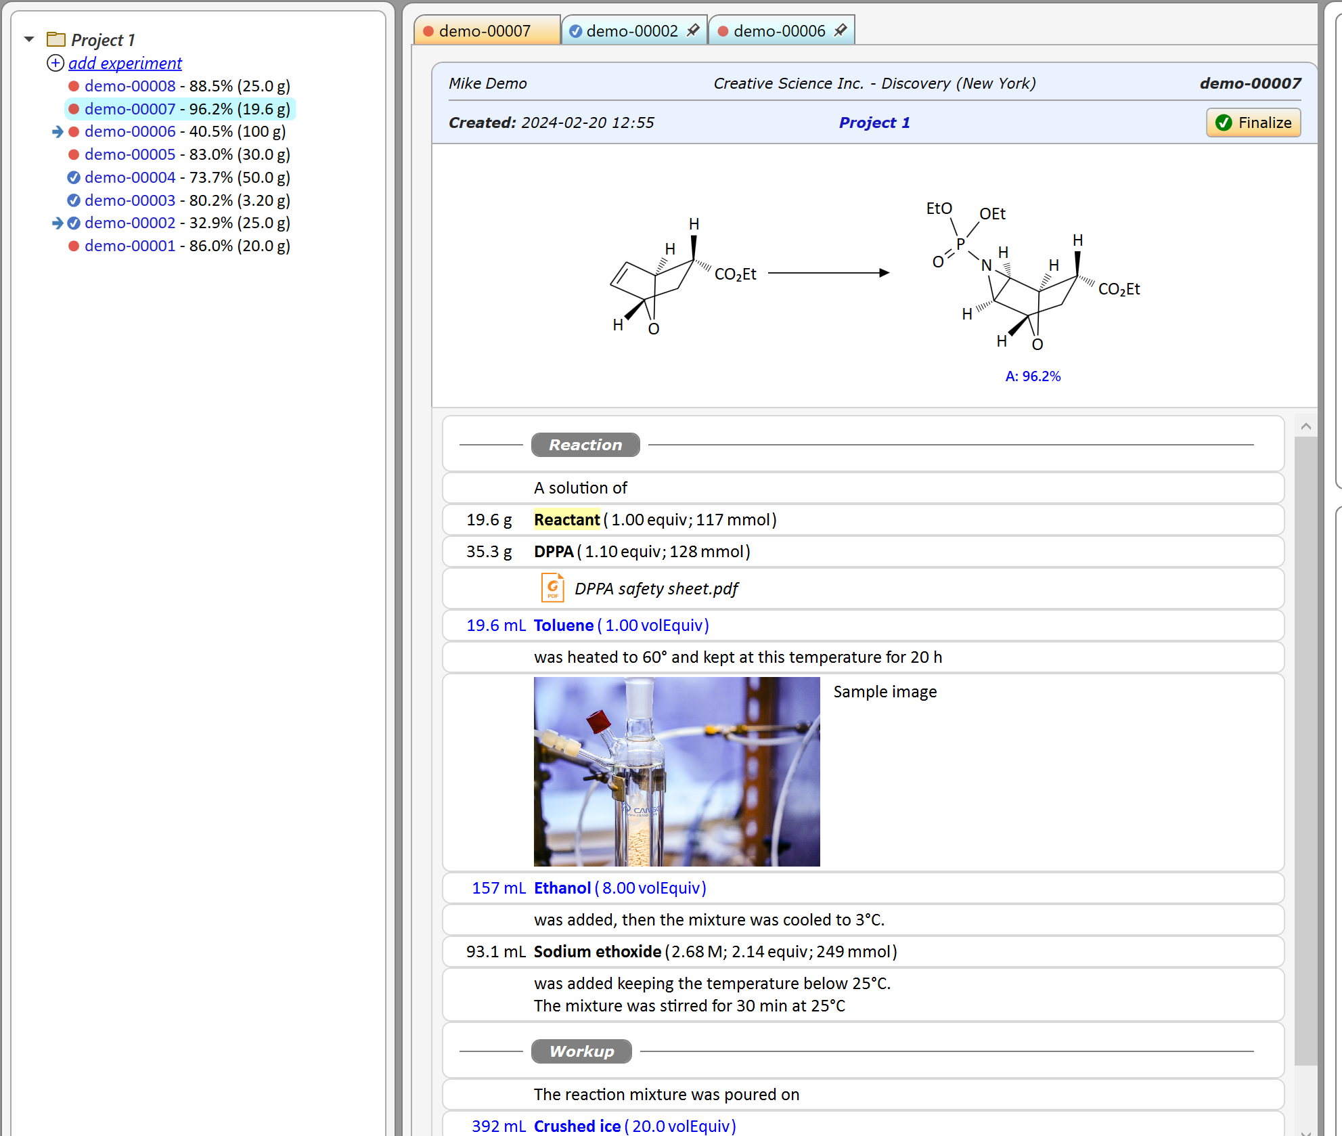
Task: Switch to the demo-00002 tab
Action: [631, 31]
